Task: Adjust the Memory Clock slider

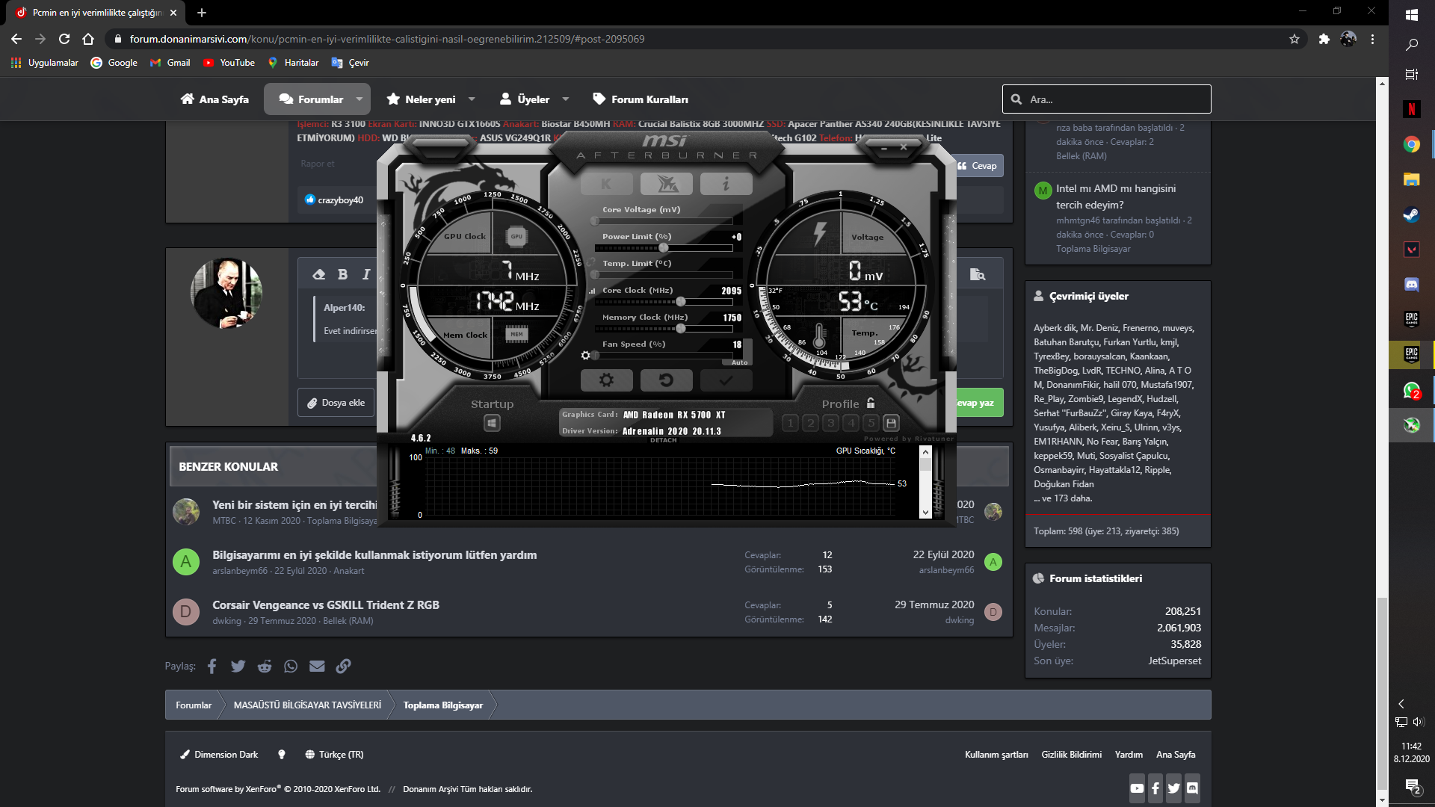Action: click(x=663, y=329)
